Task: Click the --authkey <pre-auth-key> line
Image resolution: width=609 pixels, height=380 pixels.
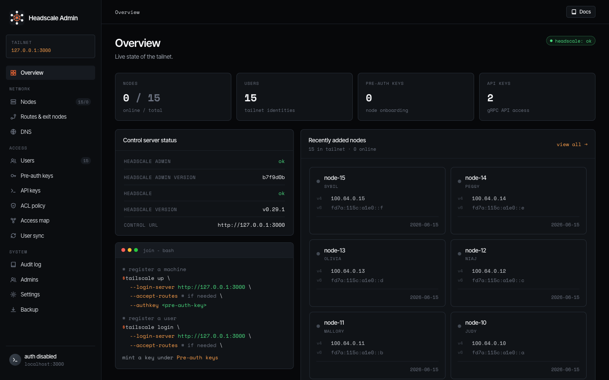Action: (168, 305)
